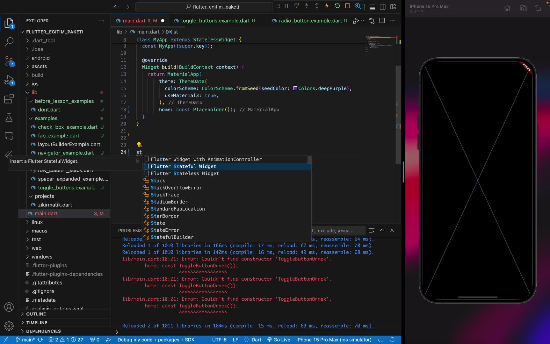Screen dimensions: 550x344
Task: Close the bottom panel
Action: point(392,230)
